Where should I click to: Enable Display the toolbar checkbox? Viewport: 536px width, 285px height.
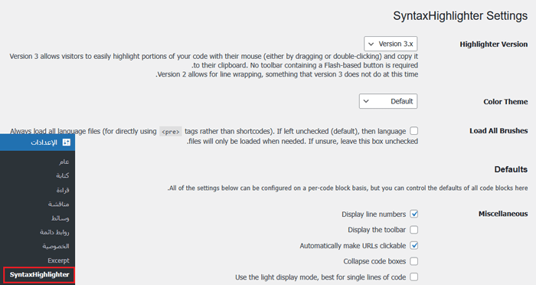pyautogui.click(x=413, y=230)
